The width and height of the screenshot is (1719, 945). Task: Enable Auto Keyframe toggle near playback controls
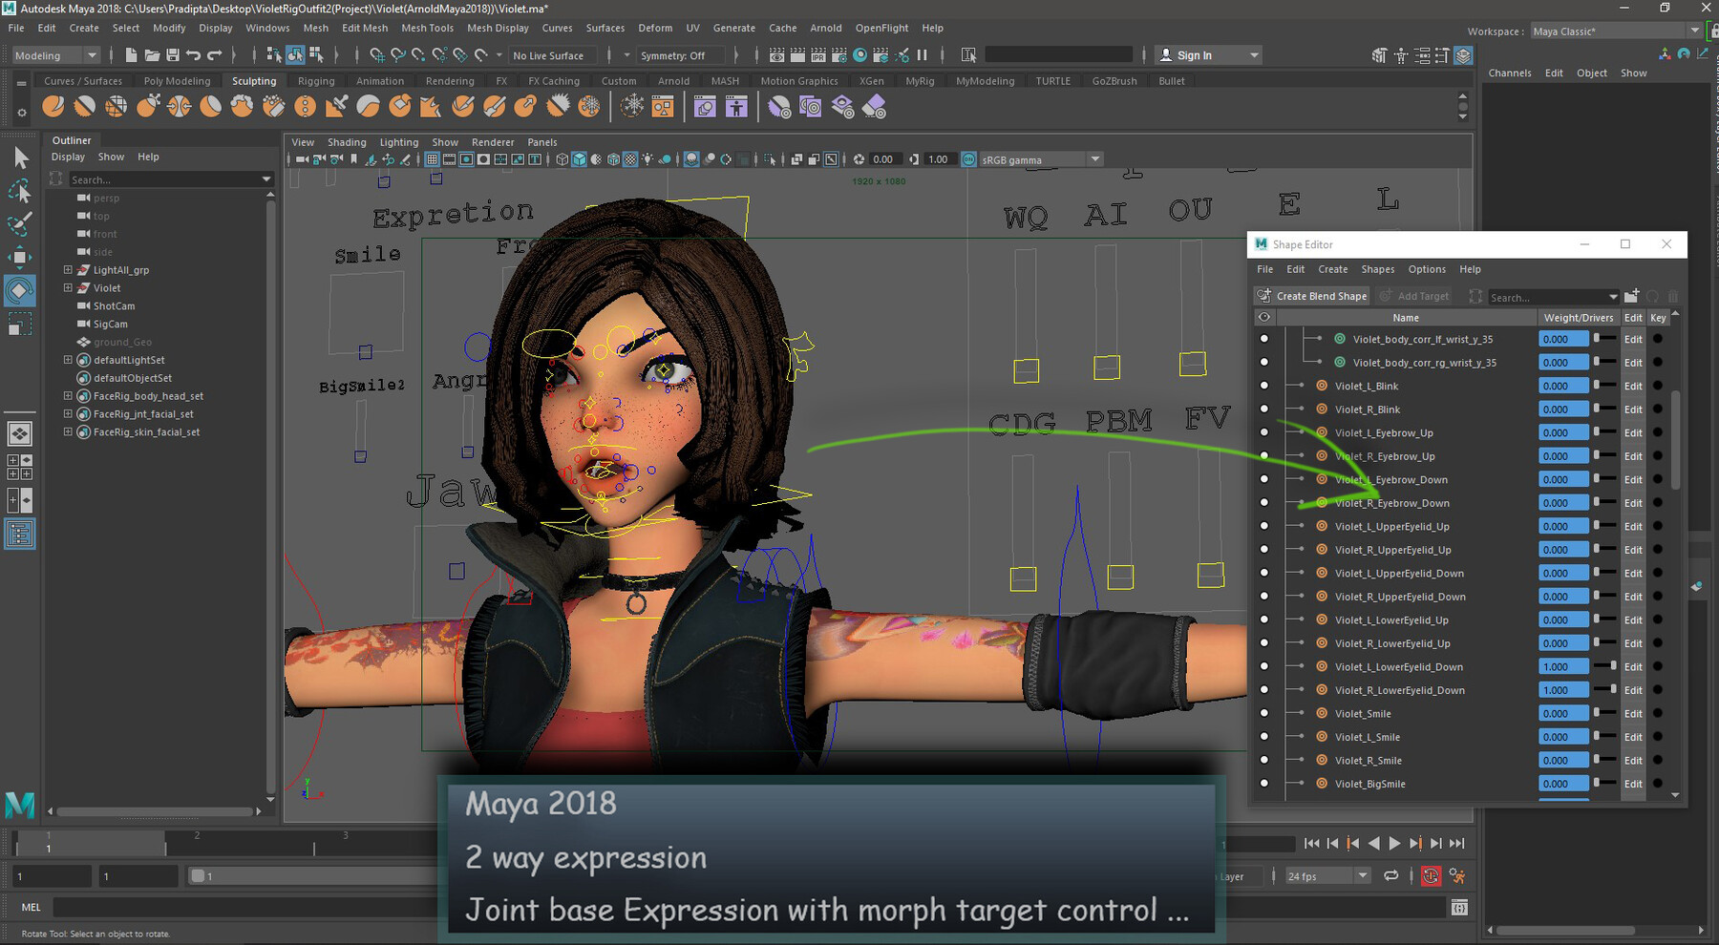[1431, 875]
